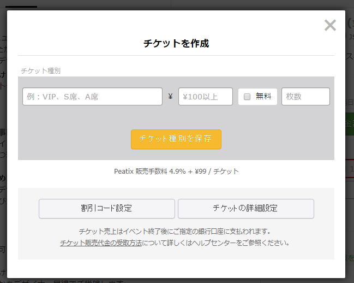Image resolution: width=354 pixels, height=283 pixels.
Task: Follow the チケット販売代金の受取方法 link
Action: 101,242
